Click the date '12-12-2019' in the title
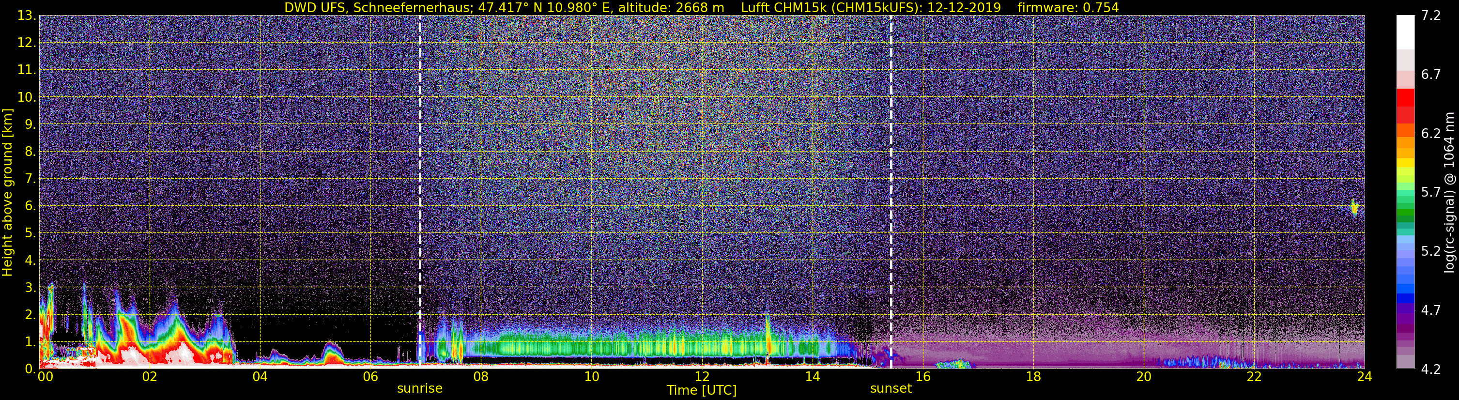The height and width of the screenshot is (400, 1459). (964, 7)
